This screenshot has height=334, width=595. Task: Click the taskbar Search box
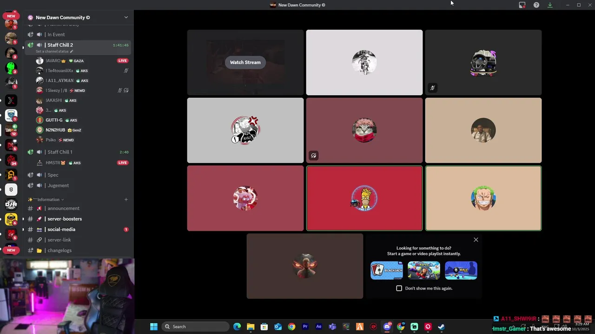196,327
